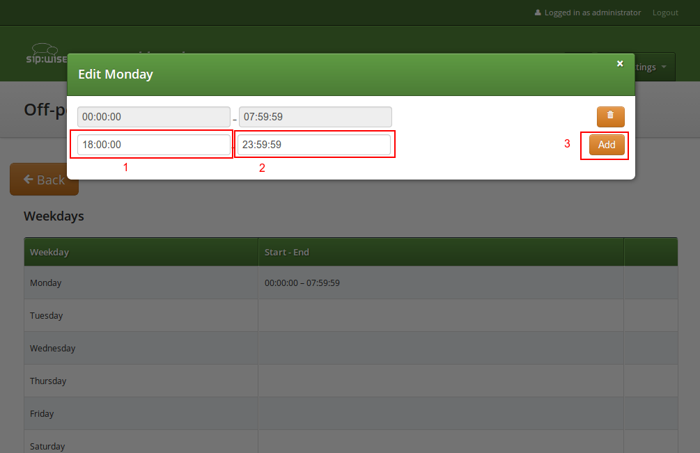
Task: Focus the start time field showing 18:00:00
Action: [x=153, y=145]
